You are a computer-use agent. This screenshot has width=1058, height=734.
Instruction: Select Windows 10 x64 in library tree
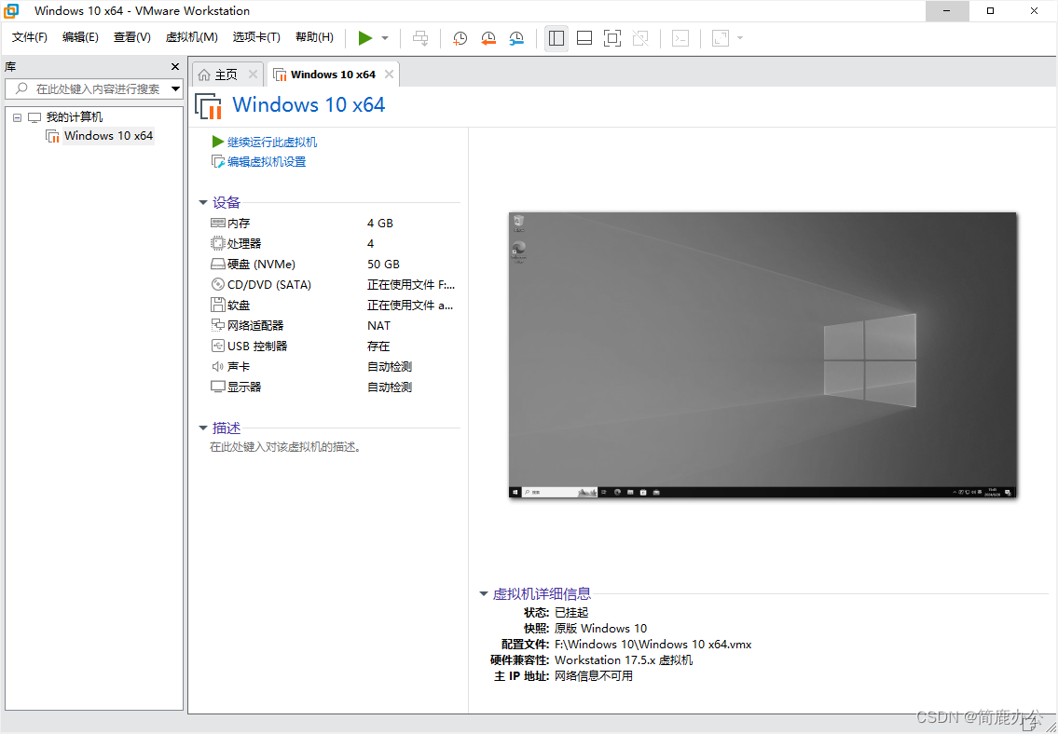coord(109,136)
